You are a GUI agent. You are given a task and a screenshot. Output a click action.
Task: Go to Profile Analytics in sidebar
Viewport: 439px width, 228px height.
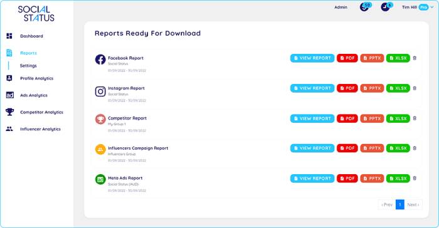tap(36, 78)
